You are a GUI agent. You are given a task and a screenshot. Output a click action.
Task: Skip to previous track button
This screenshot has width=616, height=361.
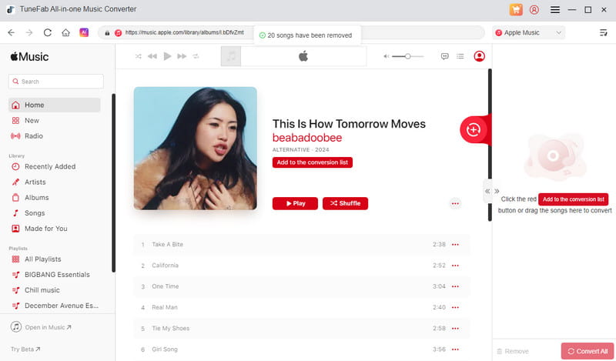[x=152, y=56]
